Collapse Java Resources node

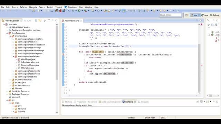[7, 33]
